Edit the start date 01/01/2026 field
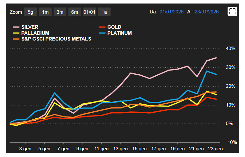 pos(171,12)
